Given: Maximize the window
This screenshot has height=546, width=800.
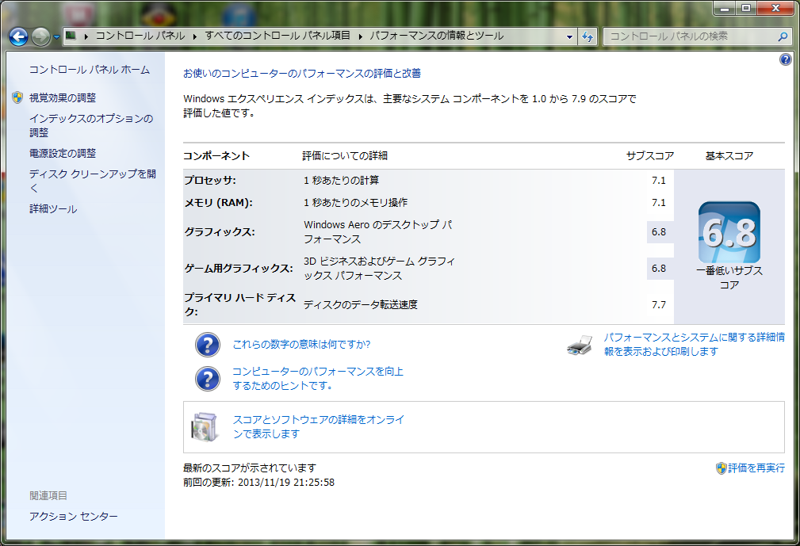Looking at the screenshot, I should 746,9.
